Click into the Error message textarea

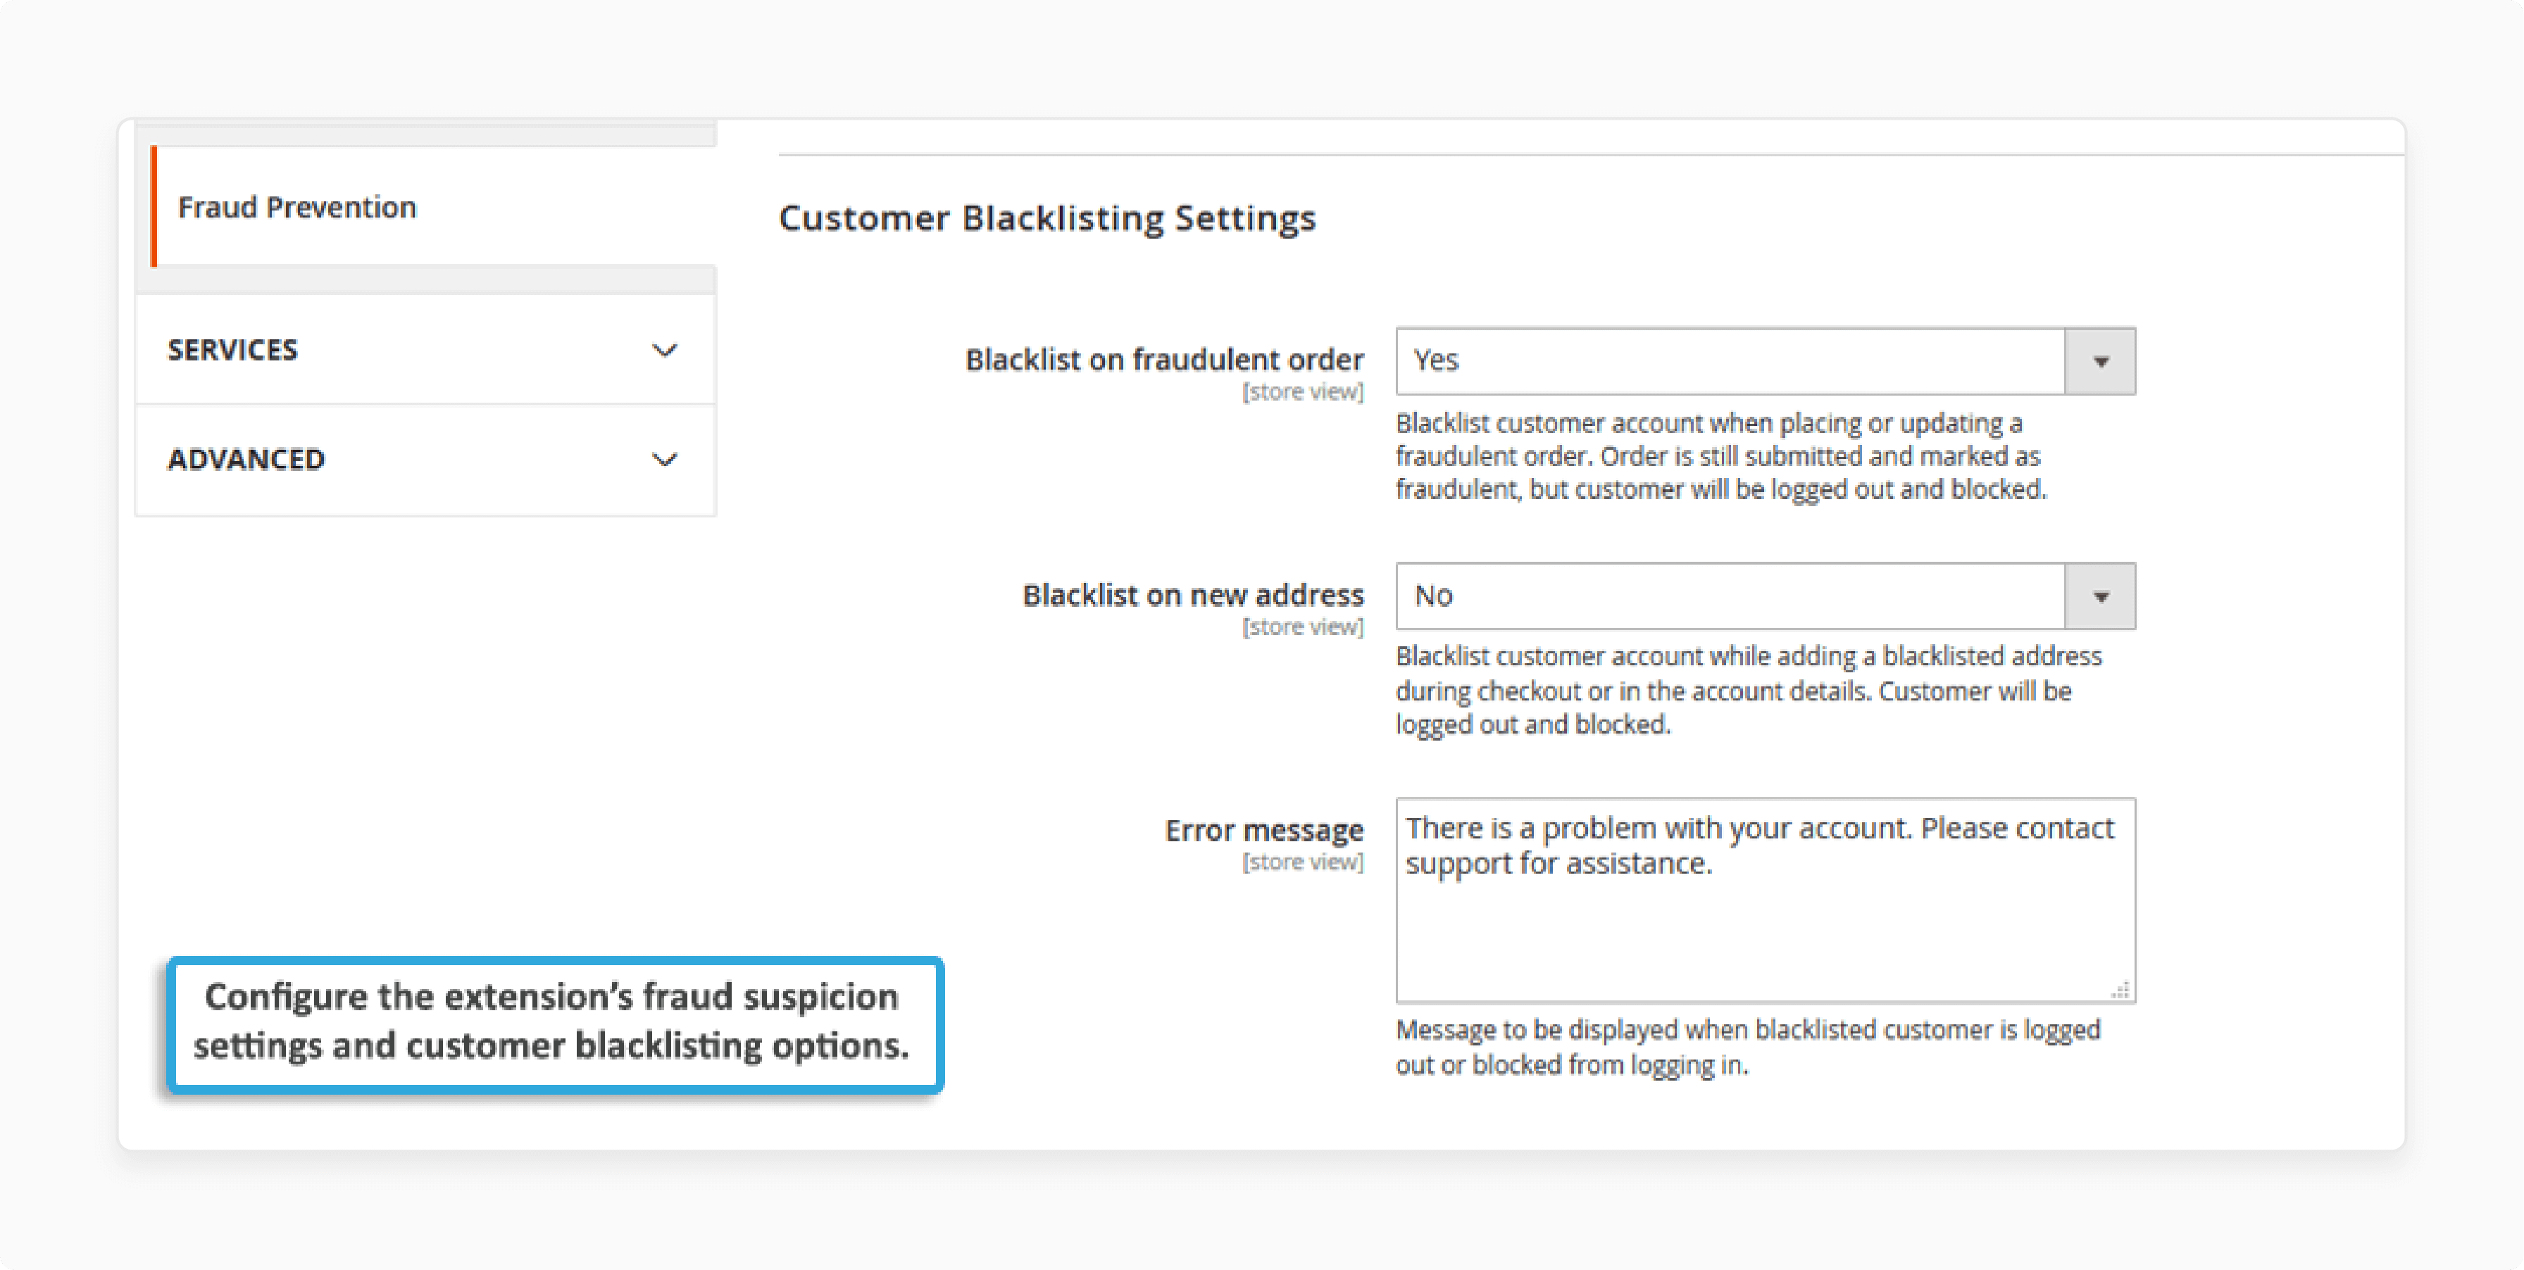click(1765, 901)
